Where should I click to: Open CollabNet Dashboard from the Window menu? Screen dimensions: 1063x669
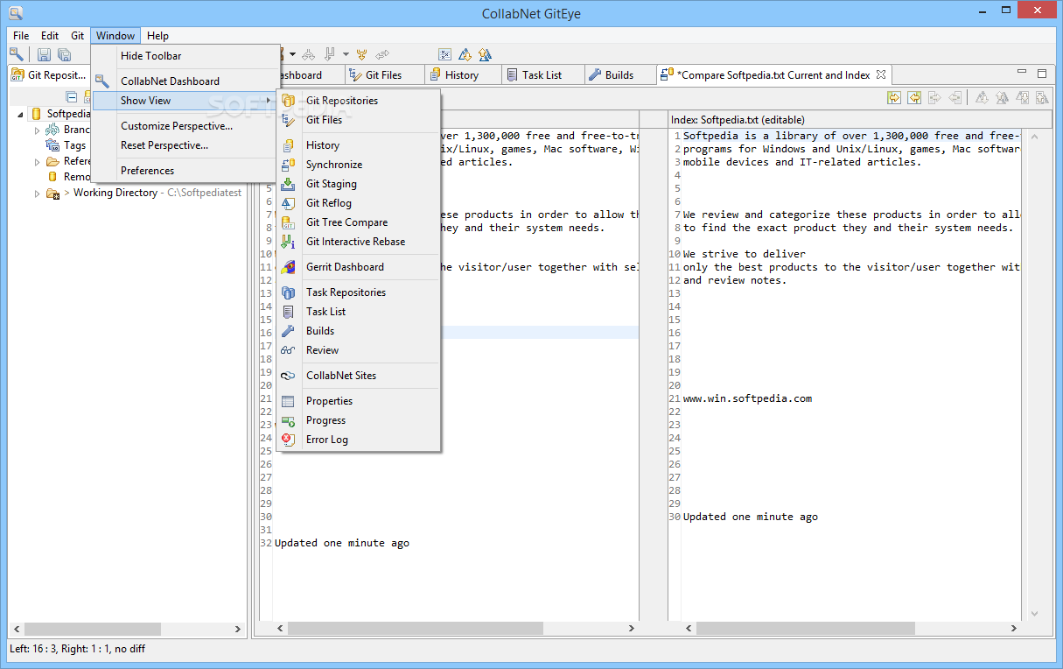click(x=183, y=81)
